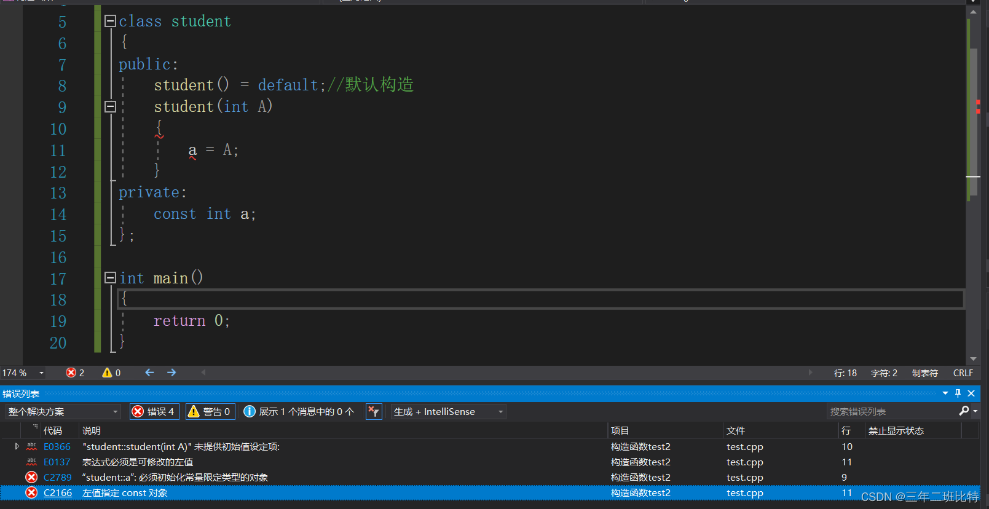The image size is (989, 509).
Task: Expand the E0366 error row details
Action: click(17, 446)
